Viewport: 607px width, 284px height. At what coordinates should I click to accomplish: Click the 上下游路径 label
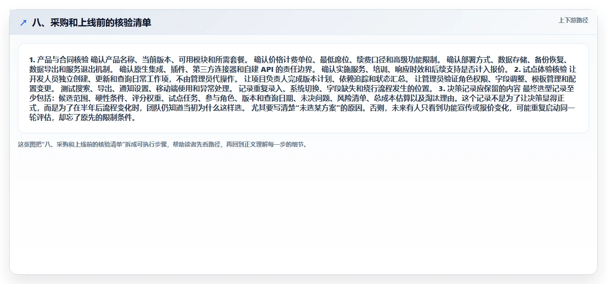tap(573, 20)
